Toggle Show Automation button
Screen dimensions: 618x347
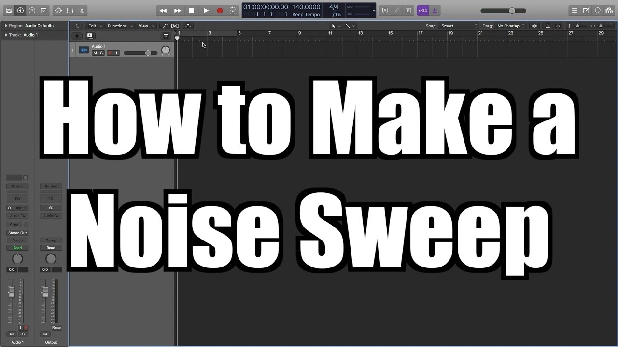pos(164,26)
